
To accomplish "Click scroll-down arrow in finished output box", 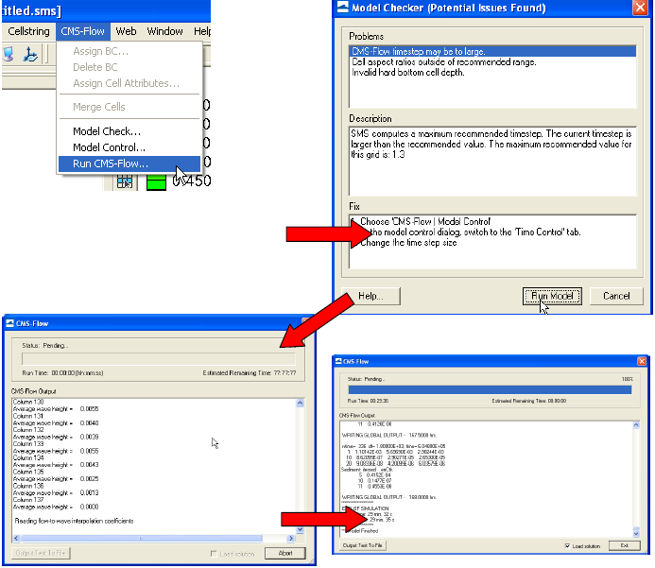I will coord(636,533).
